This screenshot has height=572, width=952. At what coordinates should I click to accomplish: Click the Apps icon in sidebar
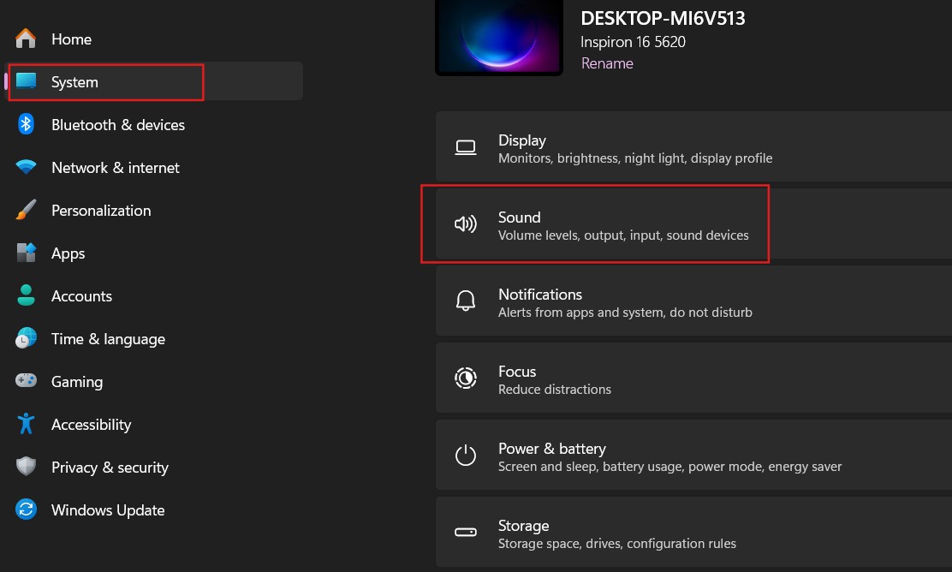[26, 253]
